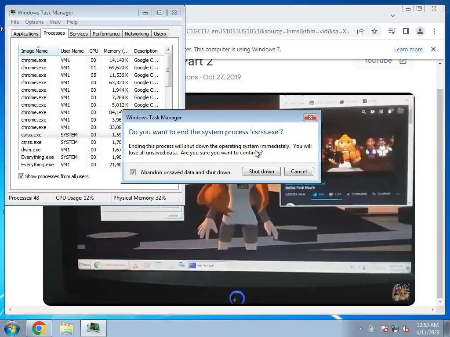Select chrome.exe row using 69,620 K
Screen dimensions: 450x337
tap(91, 68)
